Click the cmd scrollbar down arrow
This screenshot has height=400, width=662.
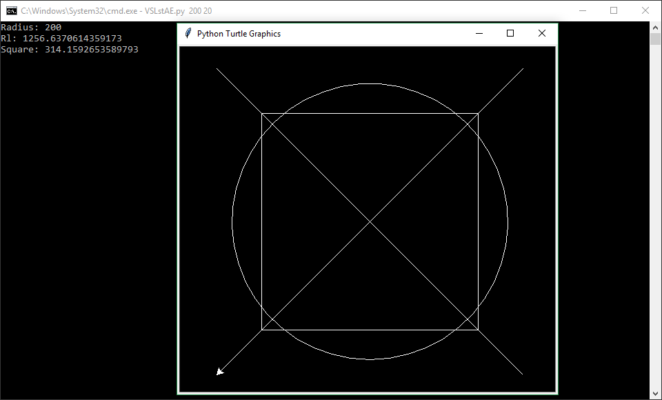tap(655, 394)
